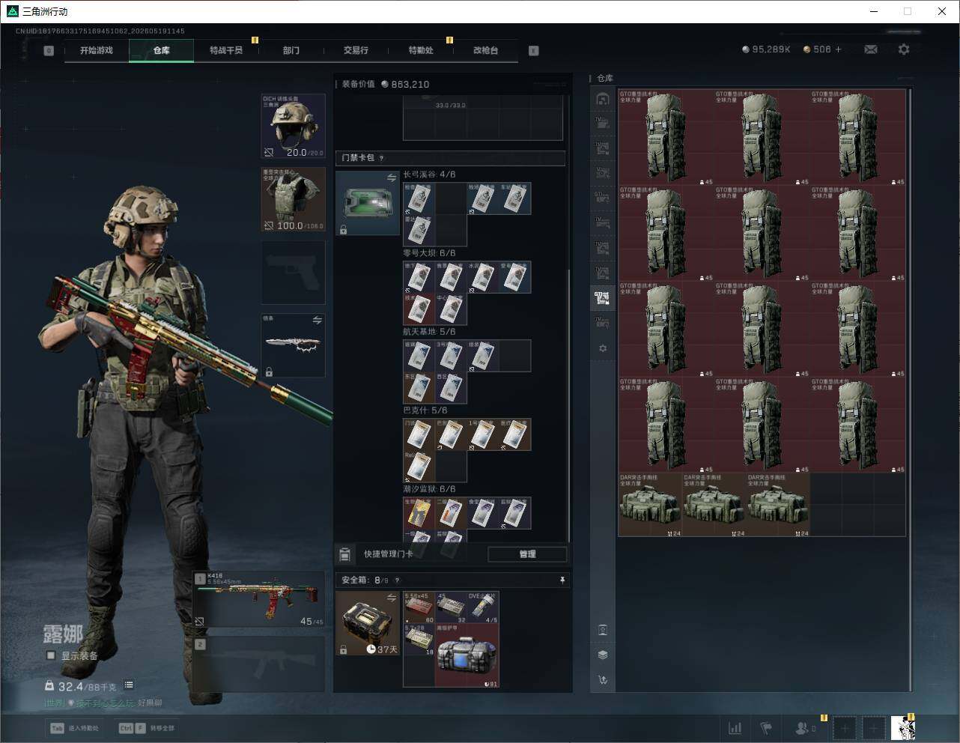Select the top-left GTI heavy tactical backpack
The height and width of the screenshot is (743, 960).
666,137
